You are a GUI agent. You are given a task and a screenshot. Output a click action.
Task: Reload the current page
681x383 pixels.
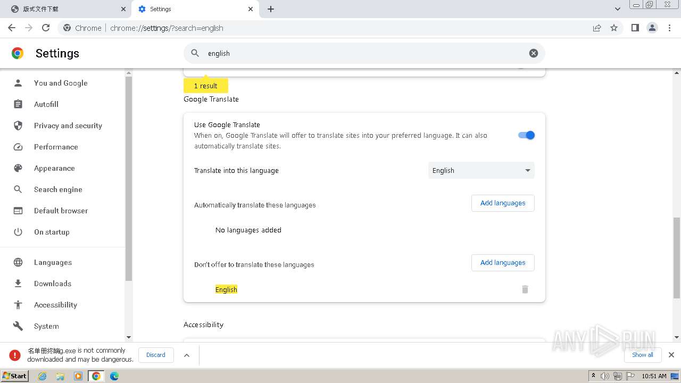(x=46, y=28)
